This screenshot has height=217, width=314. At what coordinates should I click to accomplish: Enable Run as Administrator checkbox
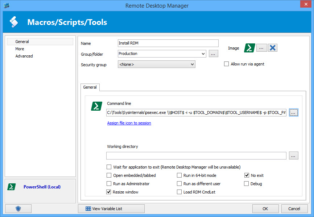(109, 184)
